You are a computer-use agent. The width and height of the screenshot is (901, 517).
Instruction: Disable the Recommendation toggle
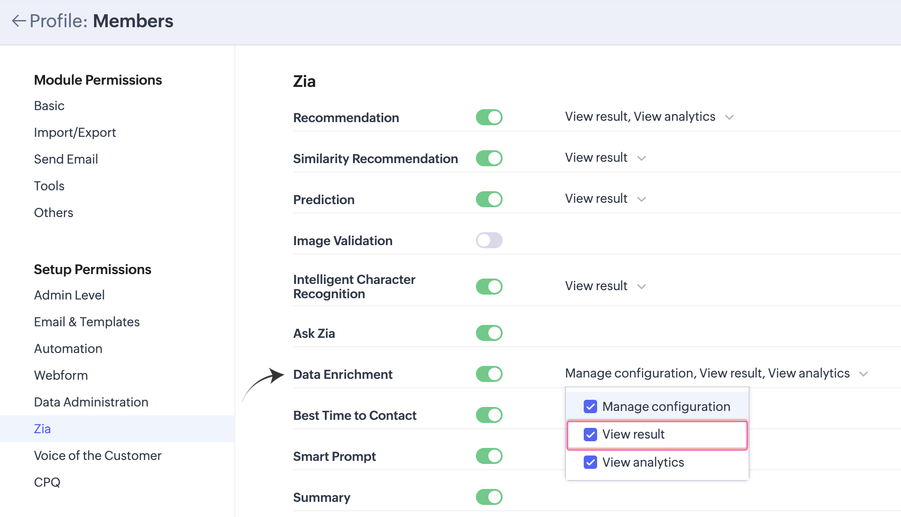489,117
